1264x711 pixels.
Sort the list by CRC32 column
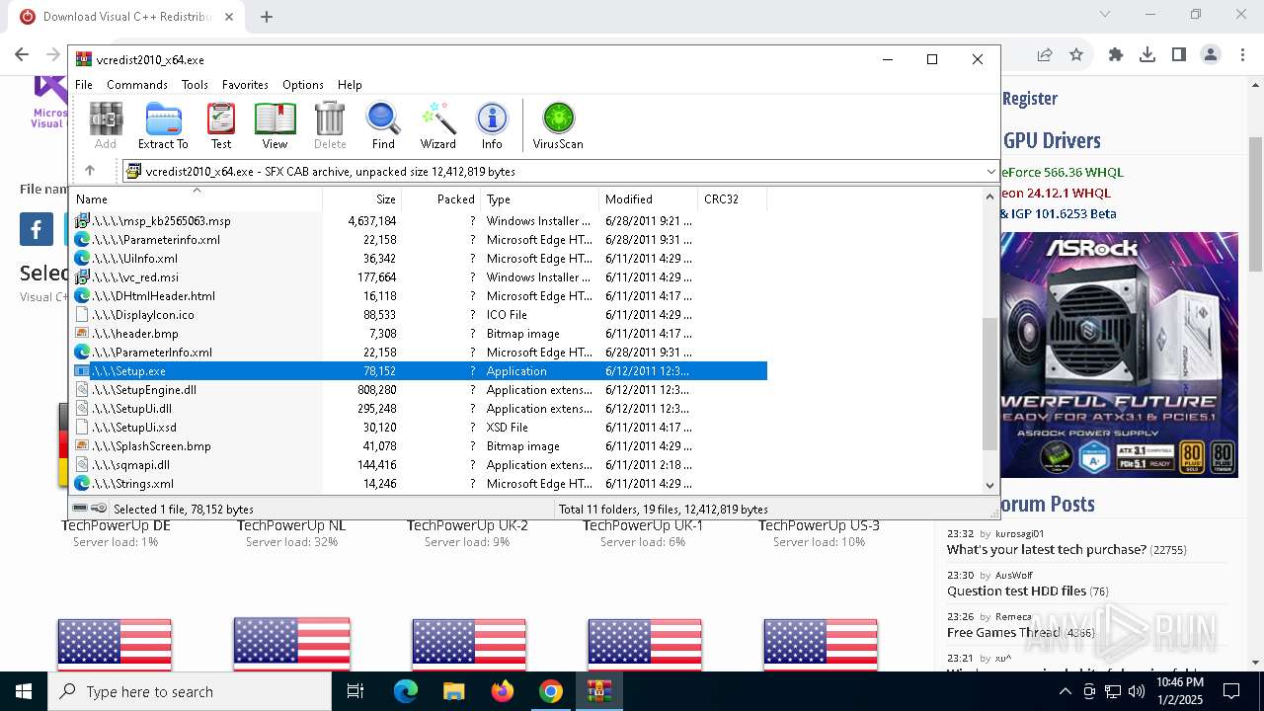732,198
